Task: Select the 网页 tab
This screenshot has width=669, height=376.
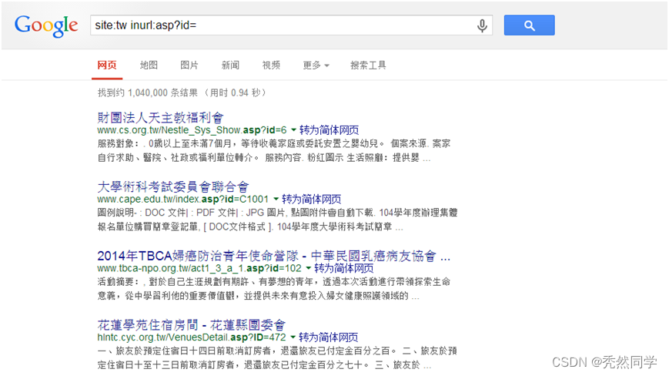Action: tap(107, 65)
